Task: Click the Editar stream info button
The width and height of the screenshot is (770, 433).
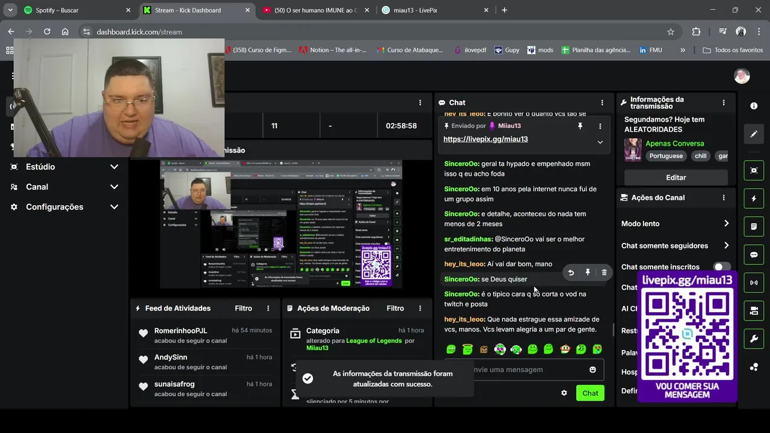Action: [676, 177]
